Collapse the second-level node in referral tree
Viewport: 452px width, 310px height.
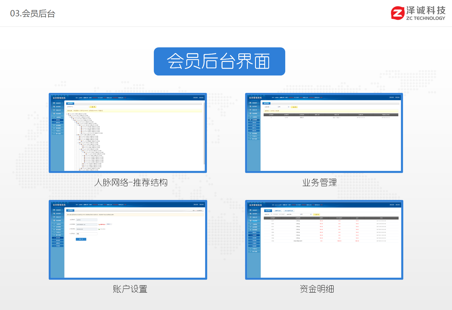(69, 116)
